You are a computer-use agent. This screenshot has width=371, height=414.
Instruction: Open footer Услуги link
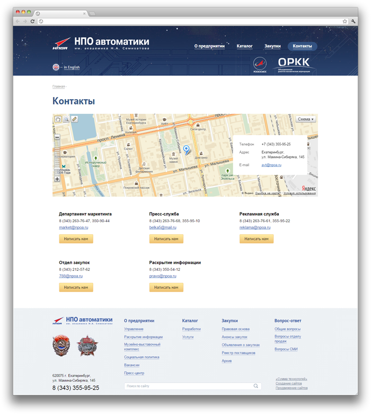188,337
